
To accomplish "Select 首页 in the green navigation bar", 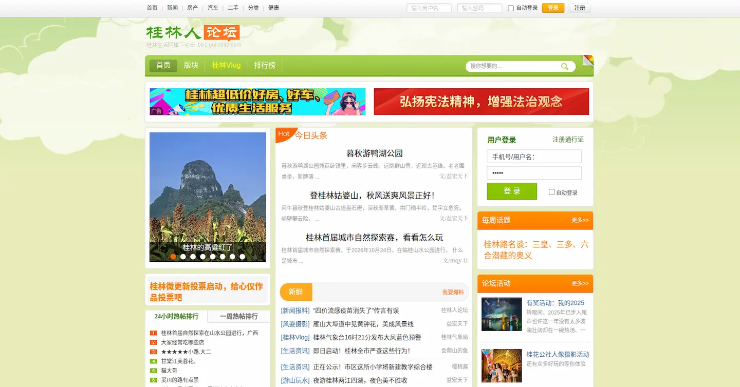I will (163, 65).
